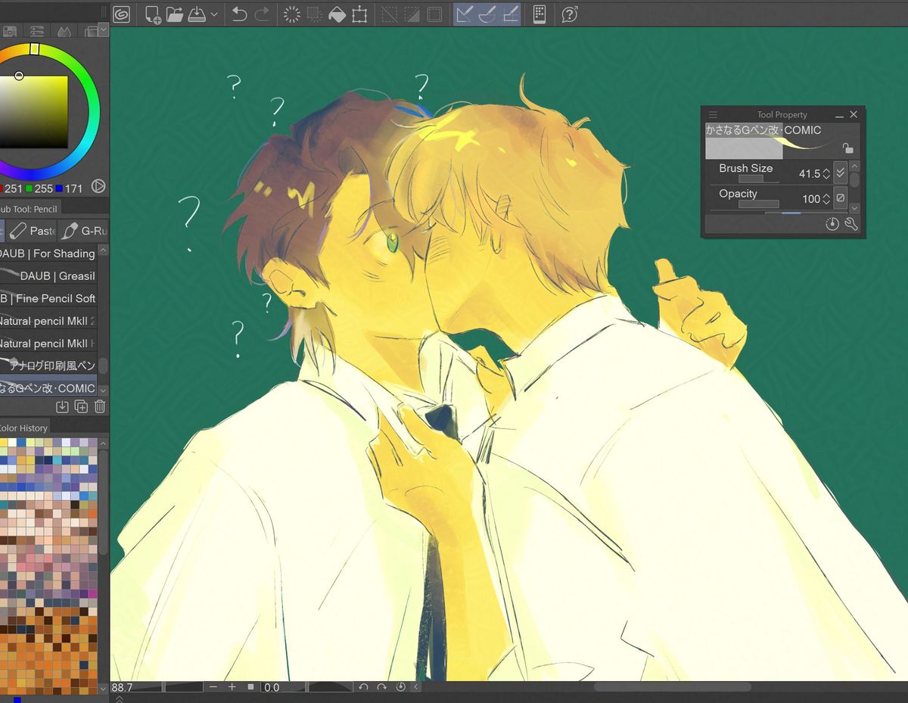Click the Save icon in command bar
This screenshot has height=703, width=908.
pos(197,14)
